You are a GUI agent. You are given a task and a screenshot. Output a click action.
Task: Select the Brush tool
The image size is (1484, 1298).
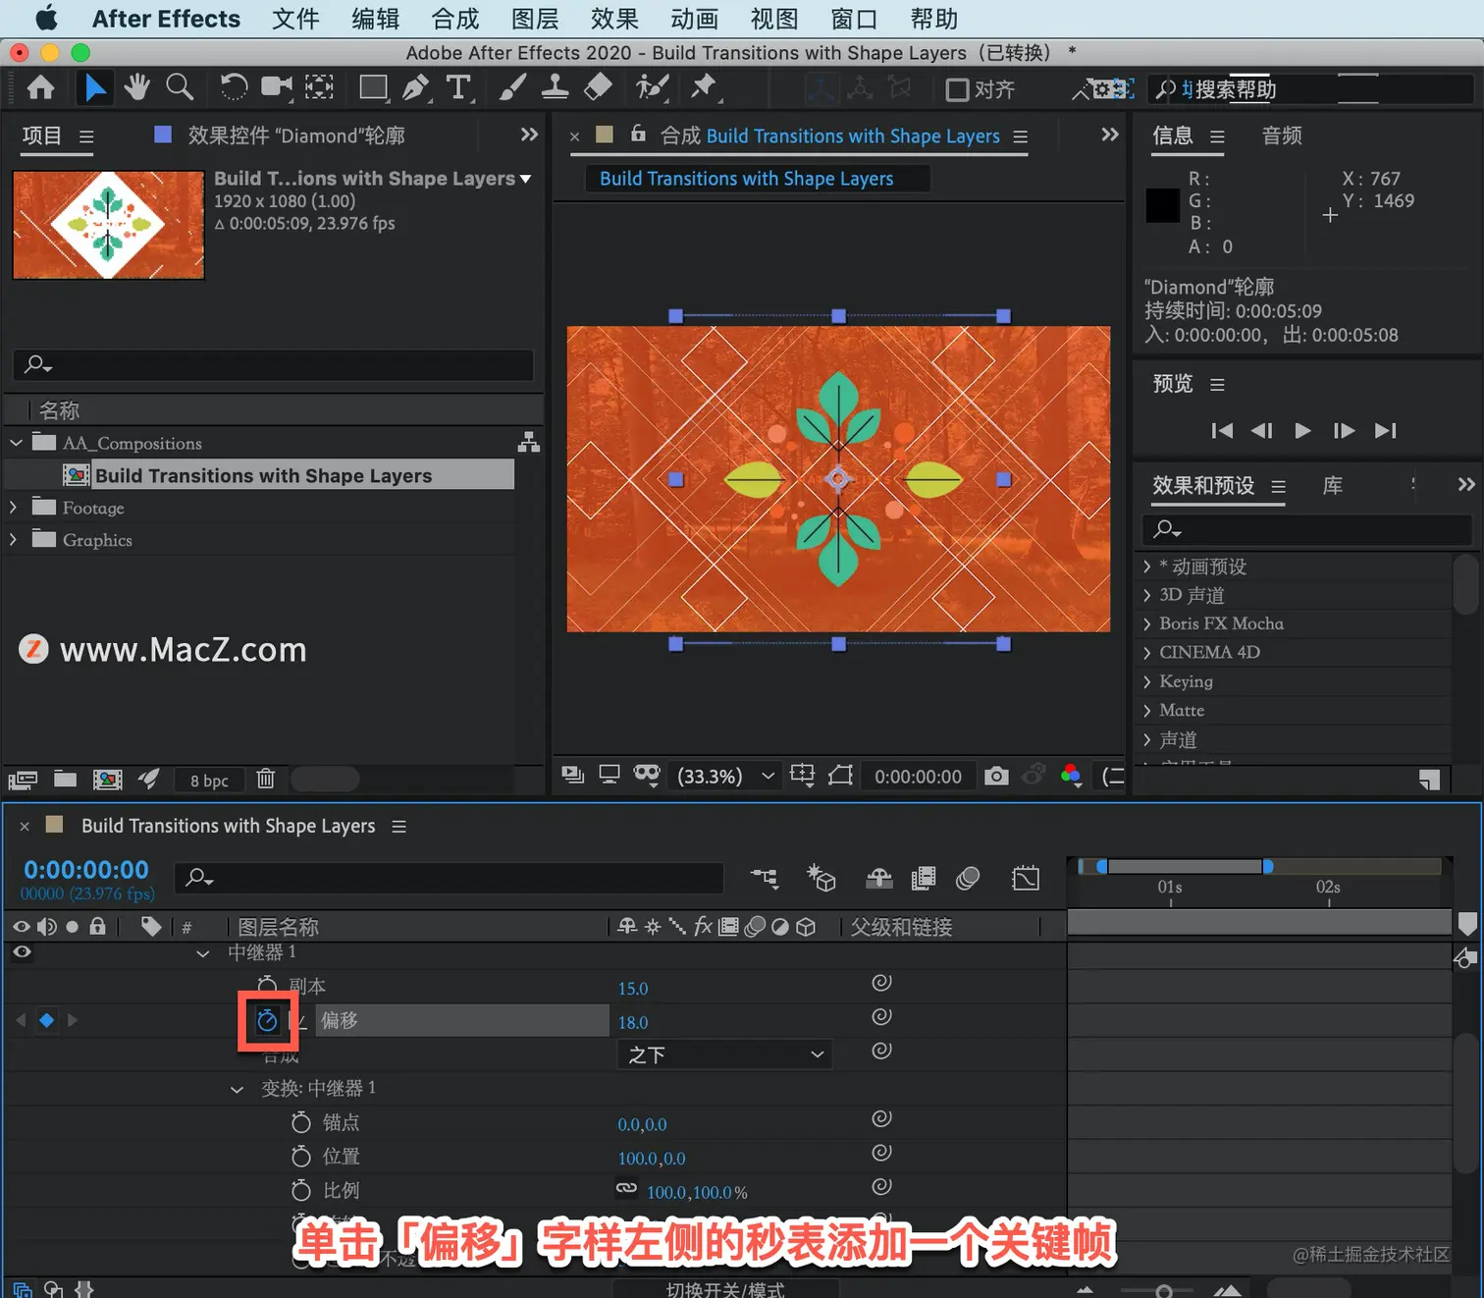pos(511,88)
